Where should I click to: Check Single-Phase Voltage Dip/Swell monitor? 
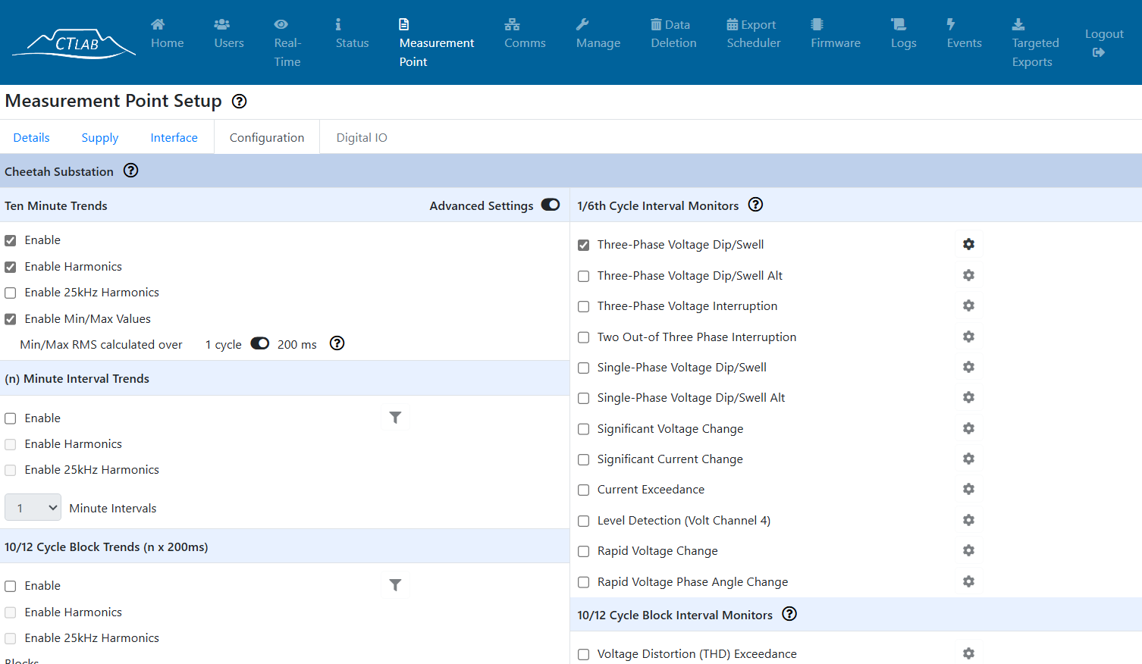(584, 368)
